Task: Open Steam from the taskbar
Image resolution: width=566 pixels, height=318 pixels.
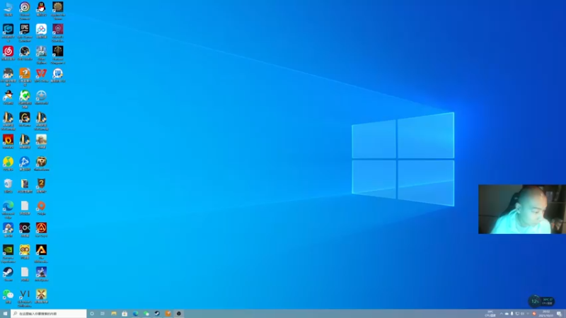Action: 157,314
